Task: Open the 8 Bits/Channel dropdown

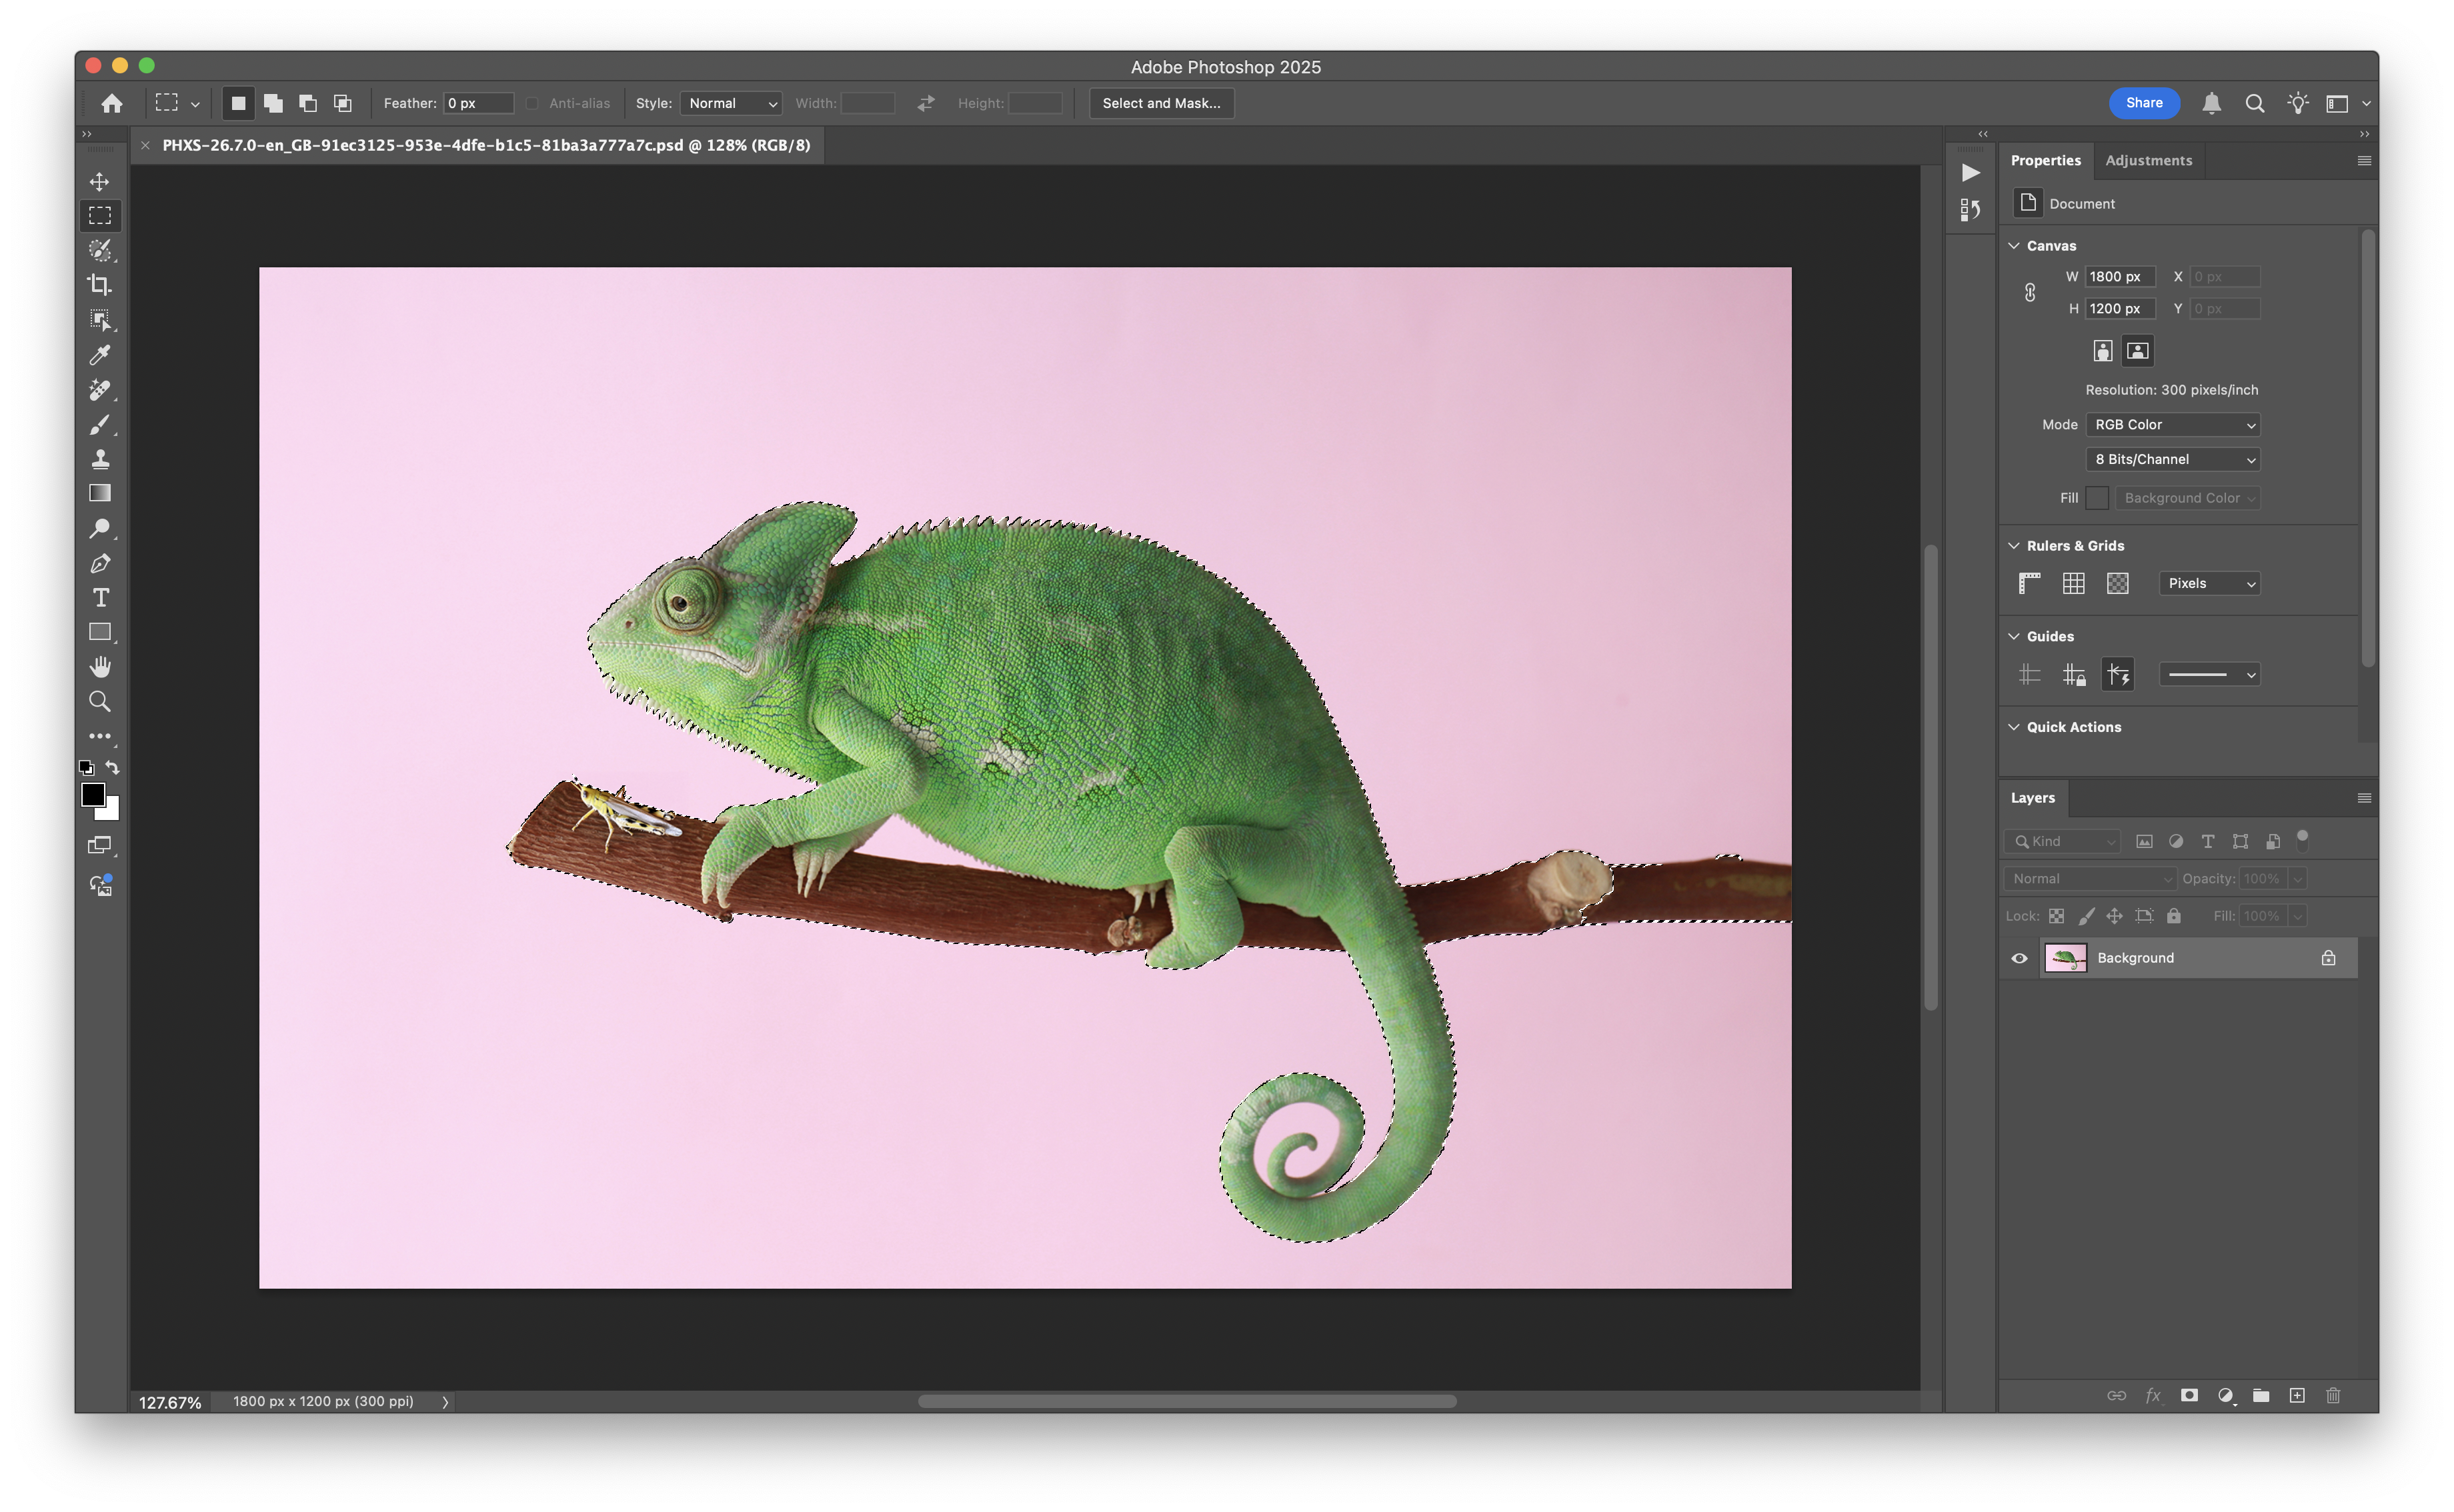Action: pyautogui.click(x=2173, y=459)
